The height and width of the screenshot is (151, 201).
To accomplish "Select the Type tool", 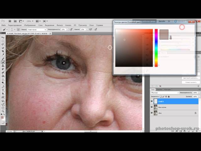I will tap(3, 90).
